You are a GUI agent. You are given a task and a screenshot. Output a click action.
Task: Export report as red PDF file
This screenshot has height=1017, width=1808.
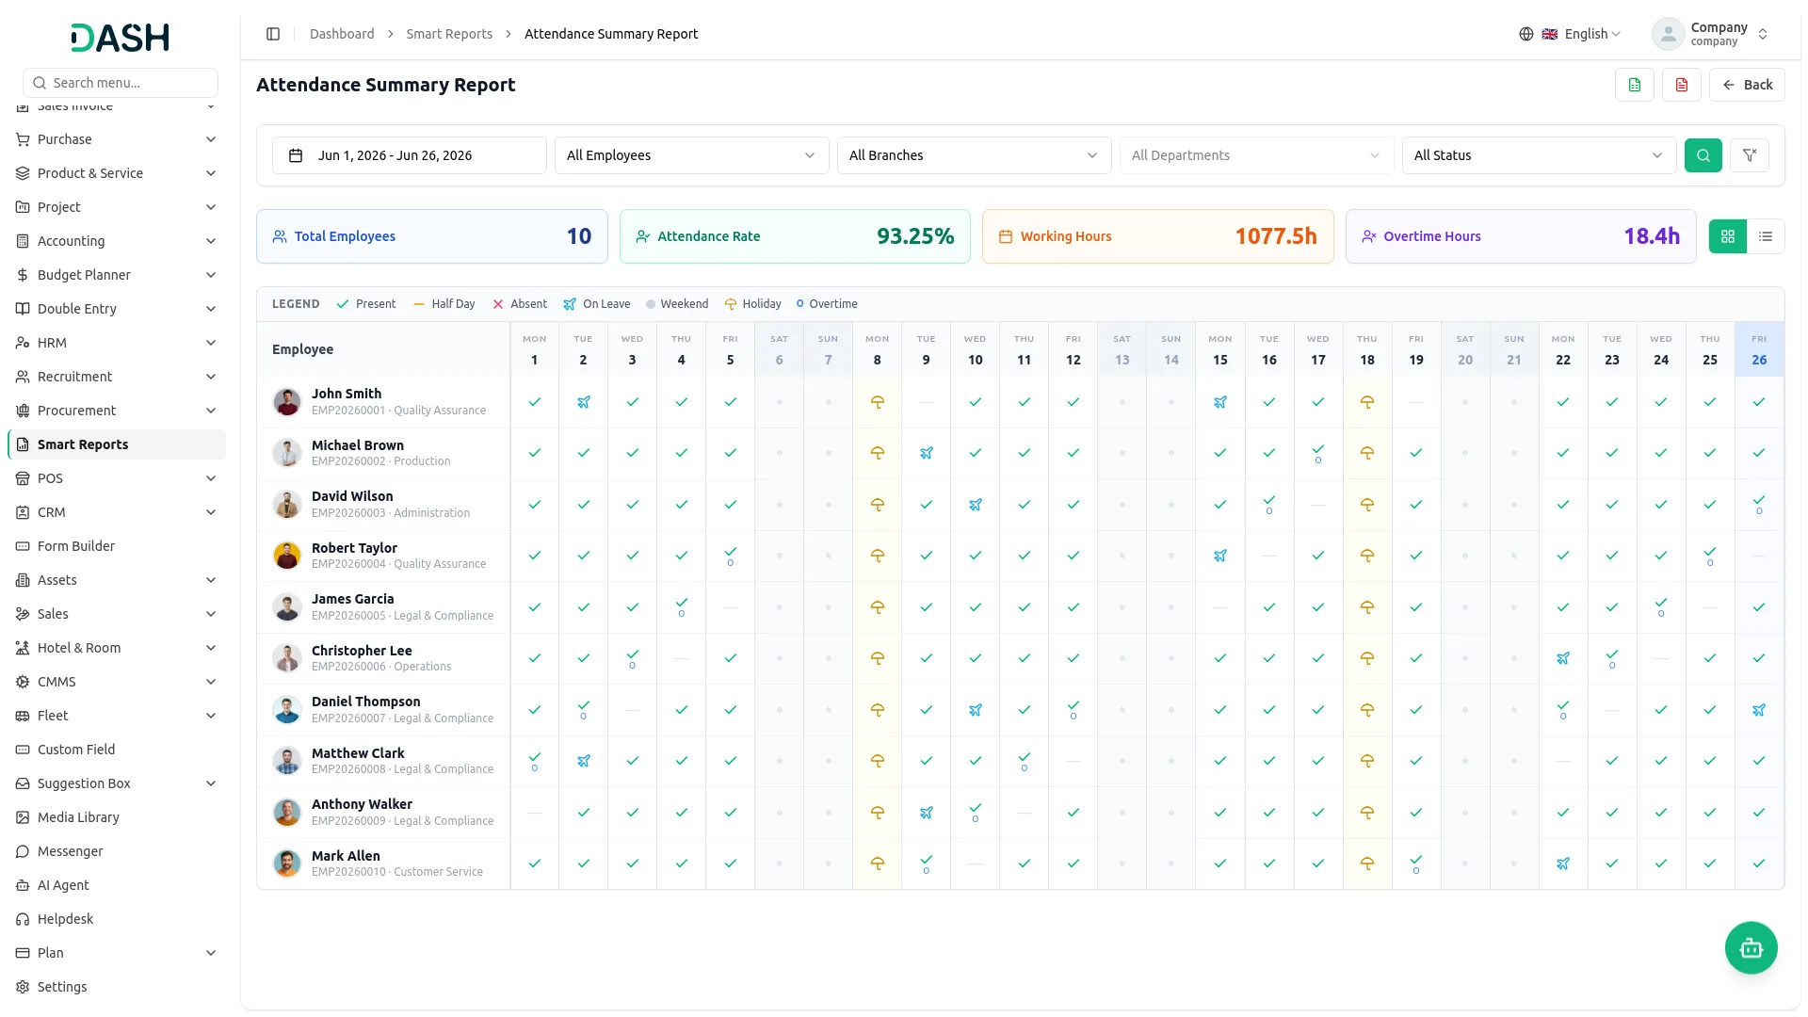1682,85
